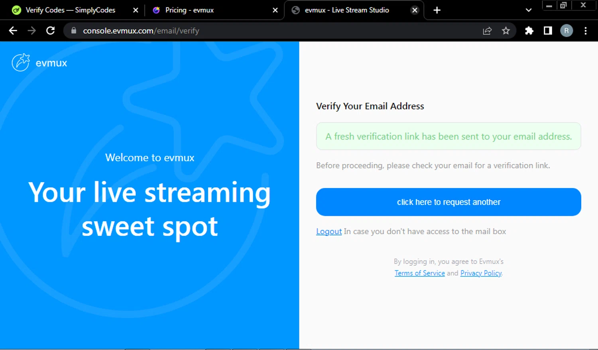Switch to the Pricing - evmux tab
This screenshot has width=598, height=350.
(x=214, y=10)
